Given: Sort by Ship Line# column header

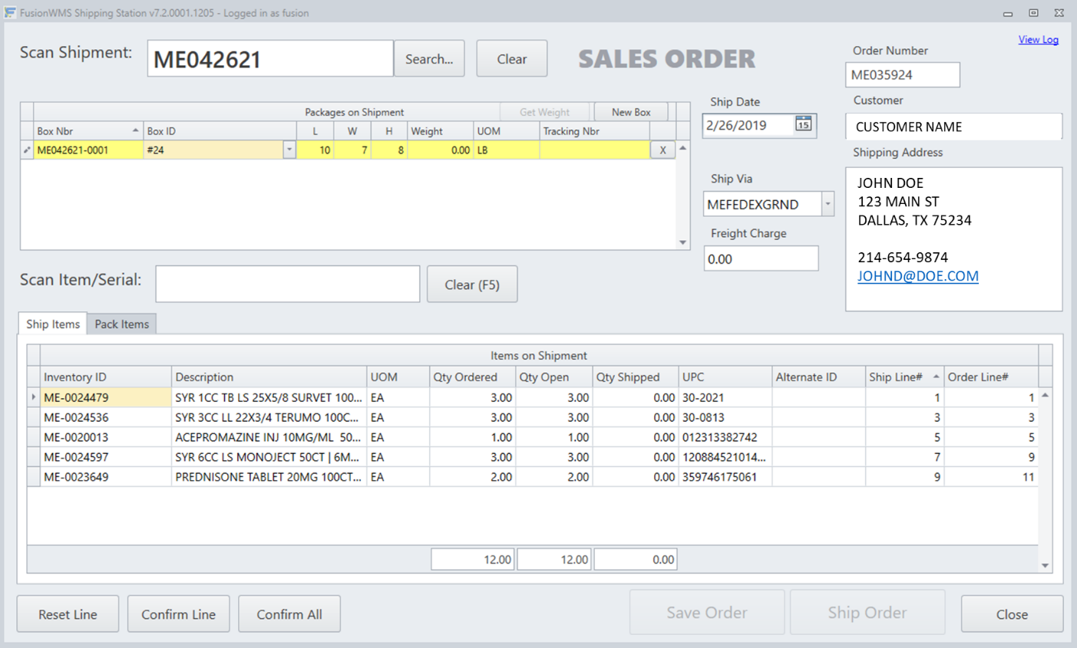Looking at the screenshot, I should click(x=904, y=377).
